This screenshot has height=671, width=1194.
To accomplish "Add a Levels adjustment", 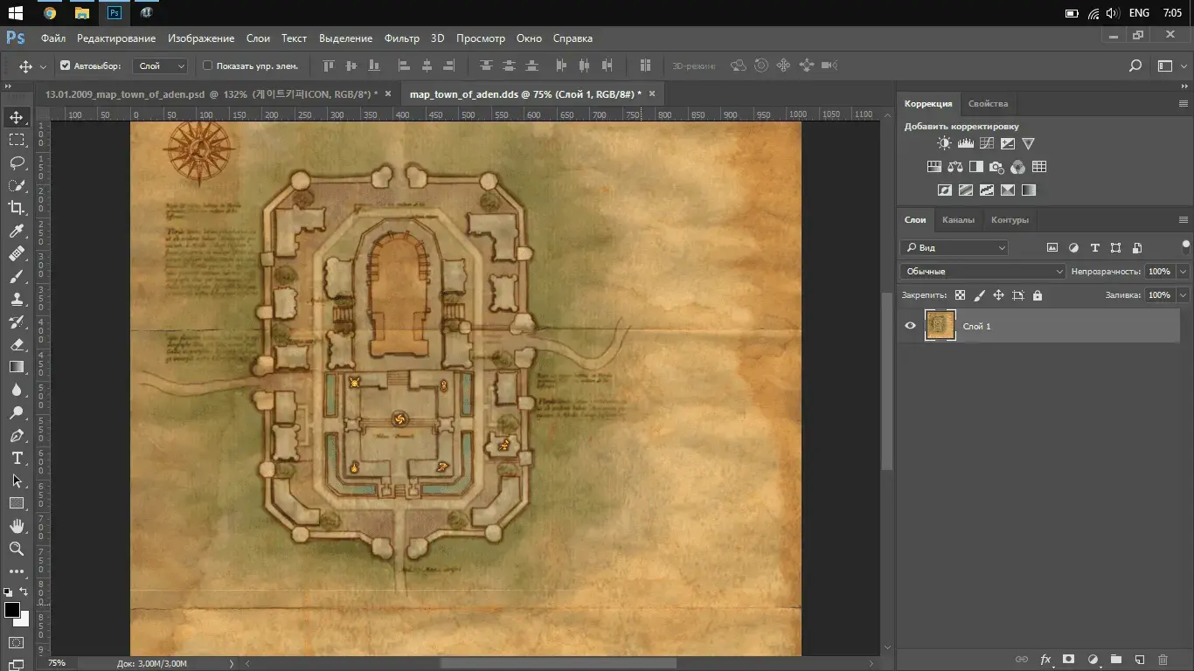I will click(965, 143).
